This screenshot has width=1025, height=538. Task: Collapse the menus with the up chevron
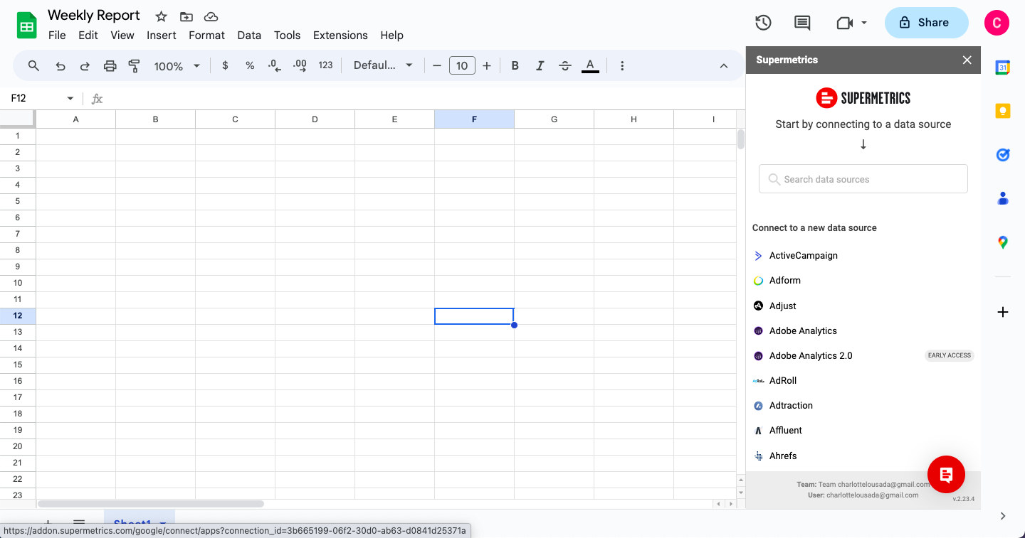pos(723,65)
